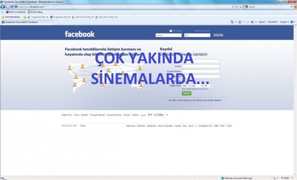297x180 pixels.
Task: Click the blue Help question mark icon
Action: pyautogui.click(x=292, y=22)
